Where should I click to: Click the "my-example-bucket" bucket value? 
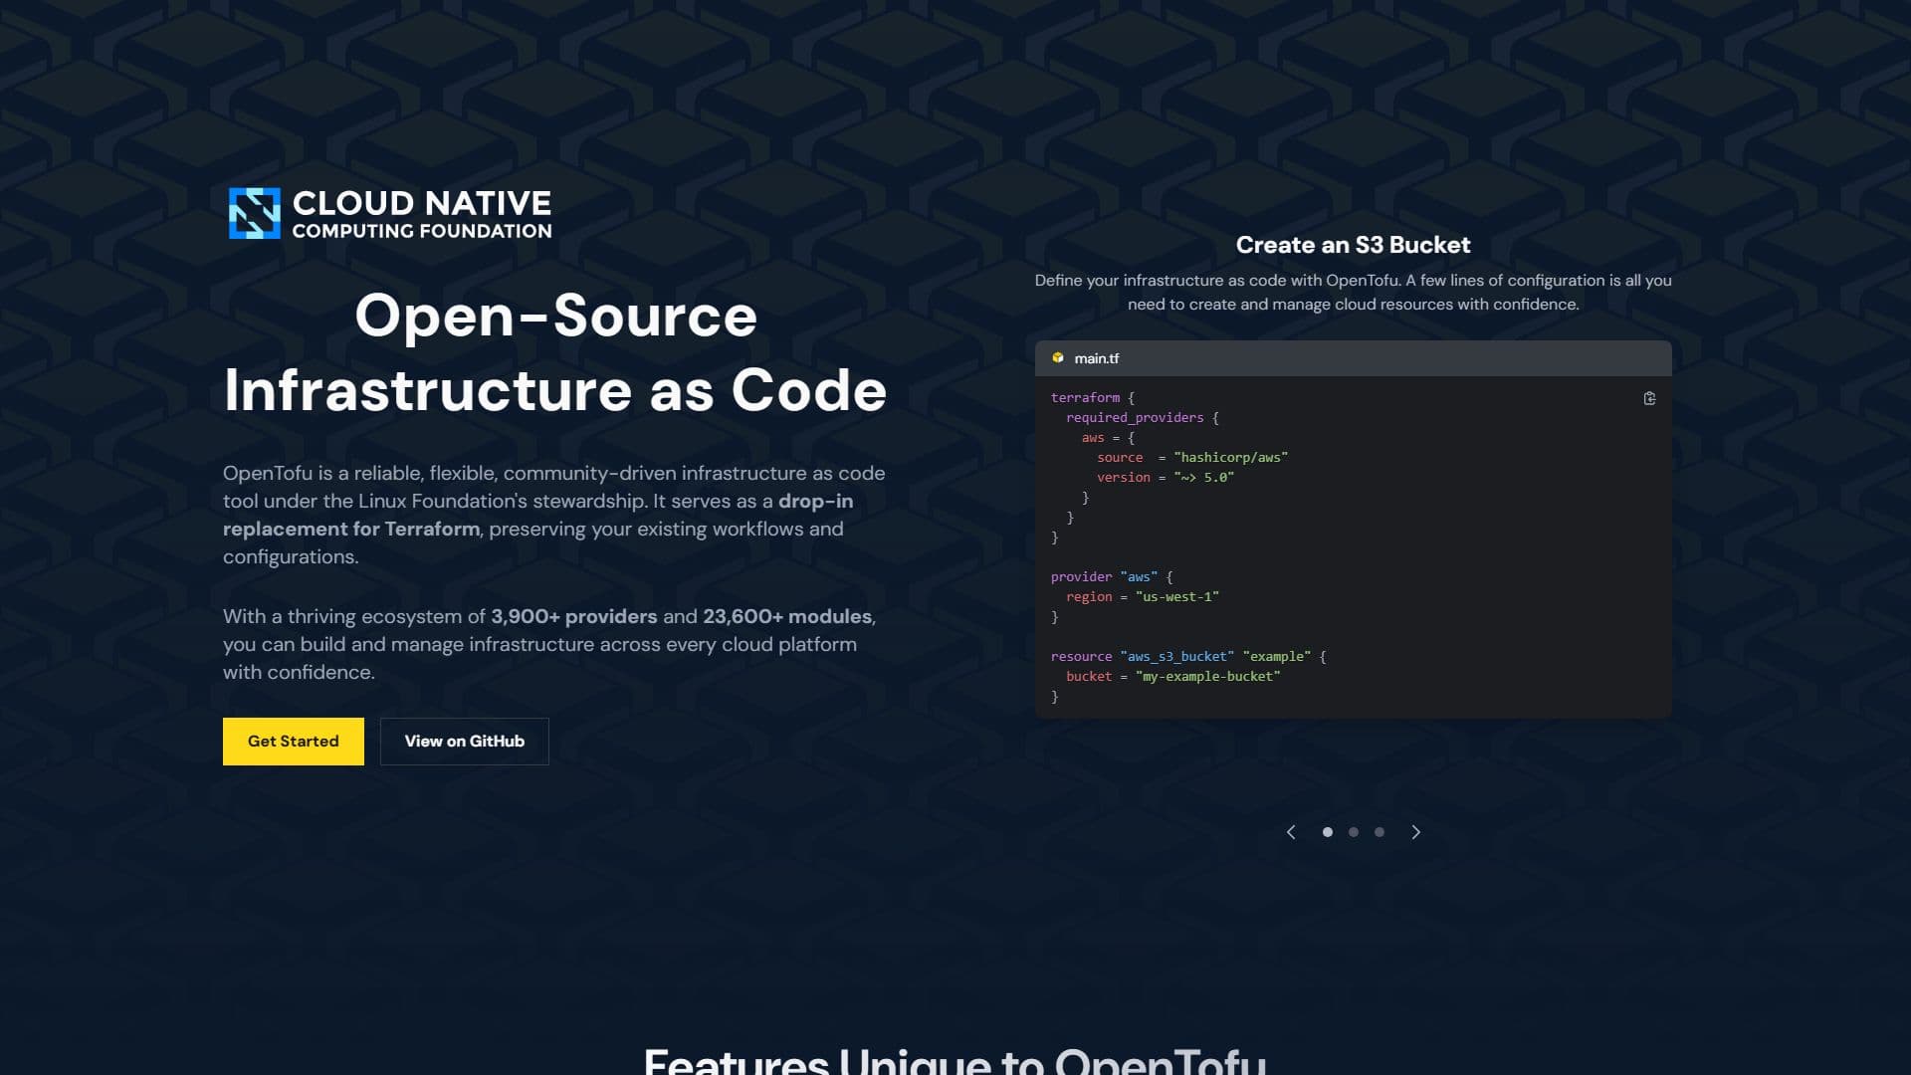[x=1208, y=677]
